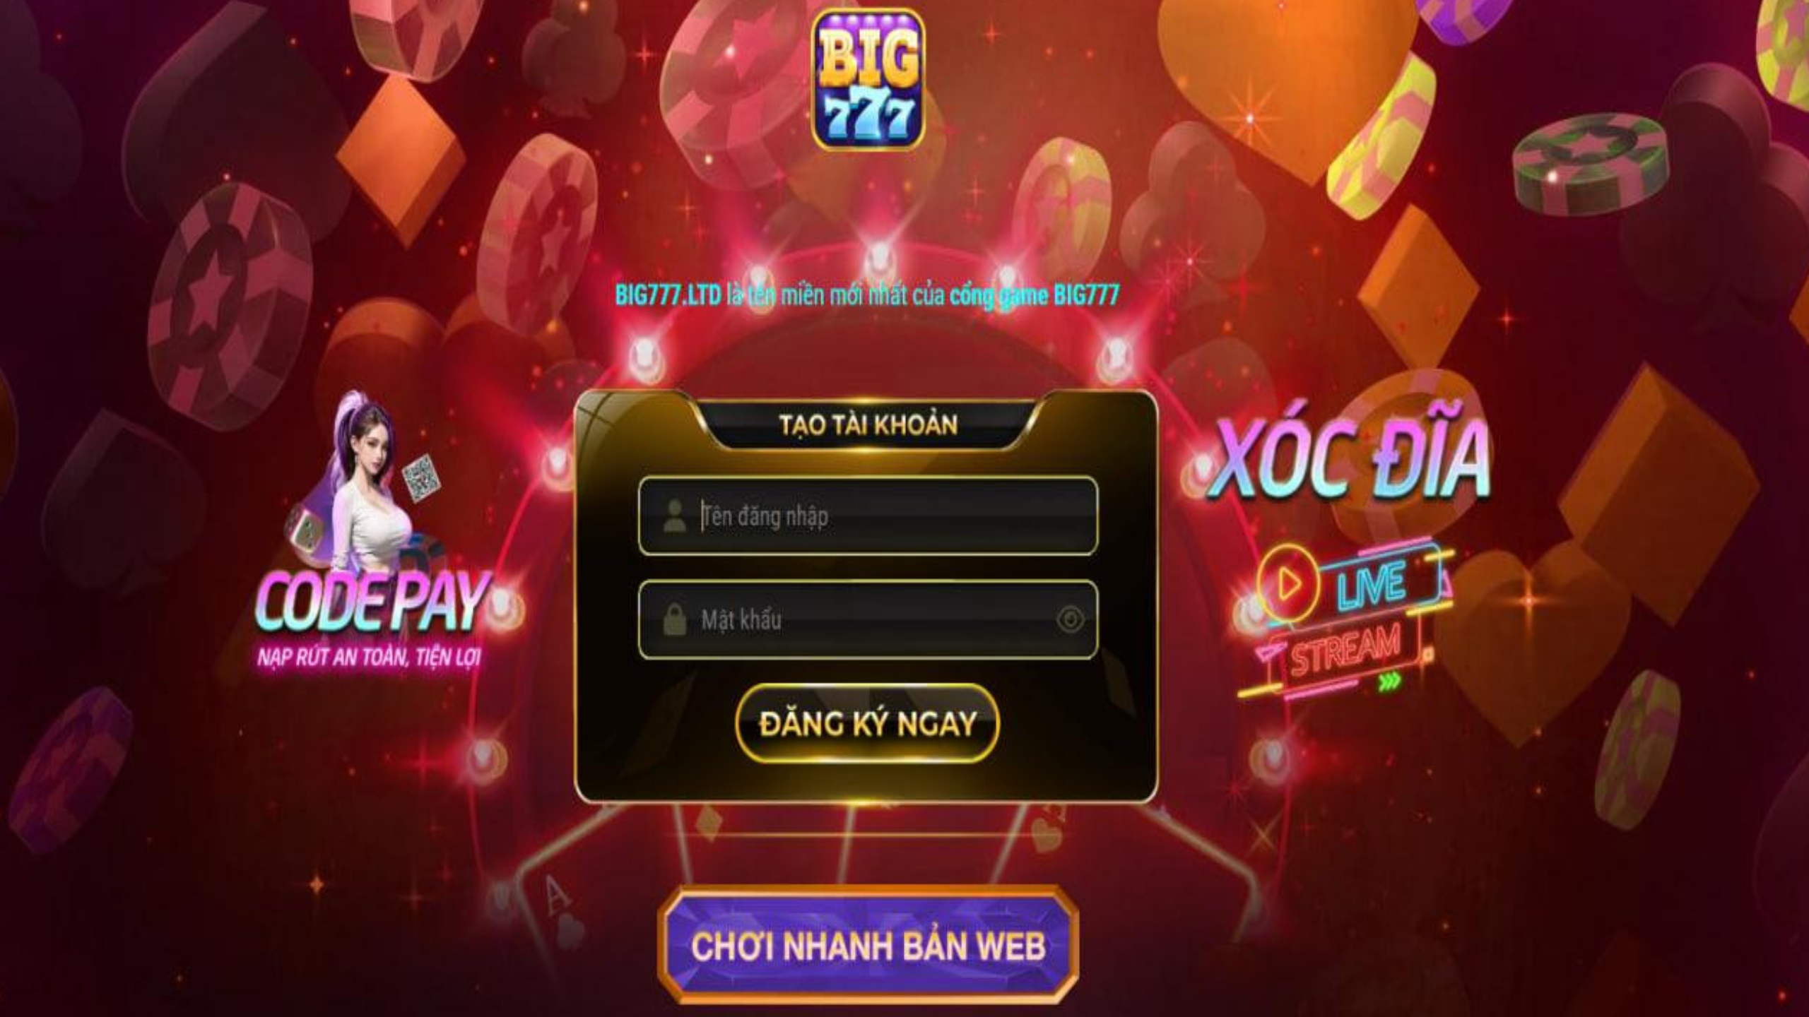Viewport: 1809px width, 1017px height.
Task: Open the BIG777.LTD domain link
Action: (x=668, y=295)
